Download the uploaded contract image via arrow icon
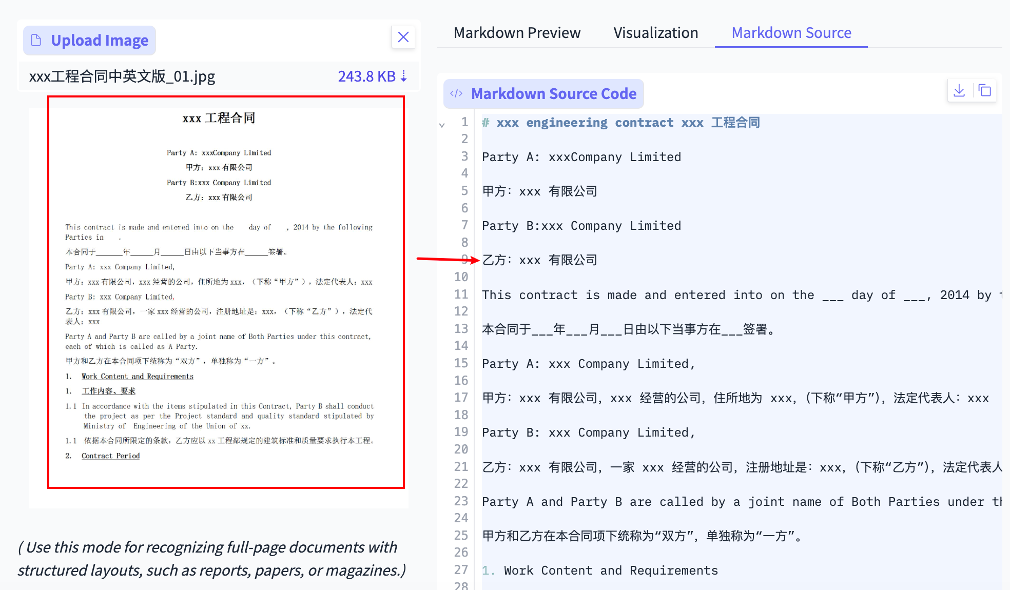This screenshot has width=1010, height=590. pyautogui.click(x=405, y=76)
